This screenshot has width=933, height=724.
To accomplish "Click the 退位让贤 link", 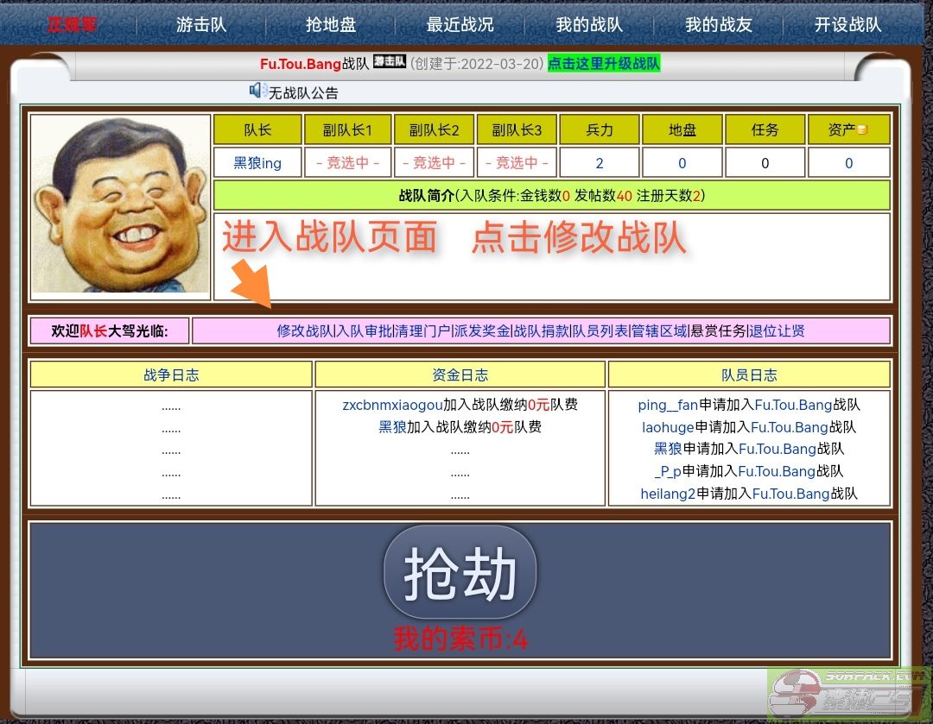I will coord(777,331).
